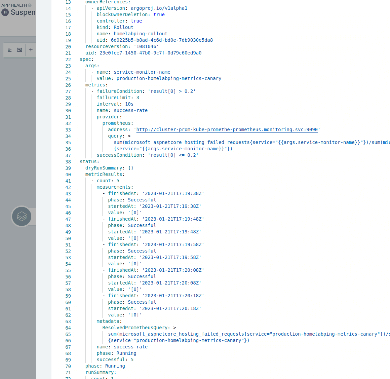Click the APP HEALTH help question-mark icon

click(30, 5)
